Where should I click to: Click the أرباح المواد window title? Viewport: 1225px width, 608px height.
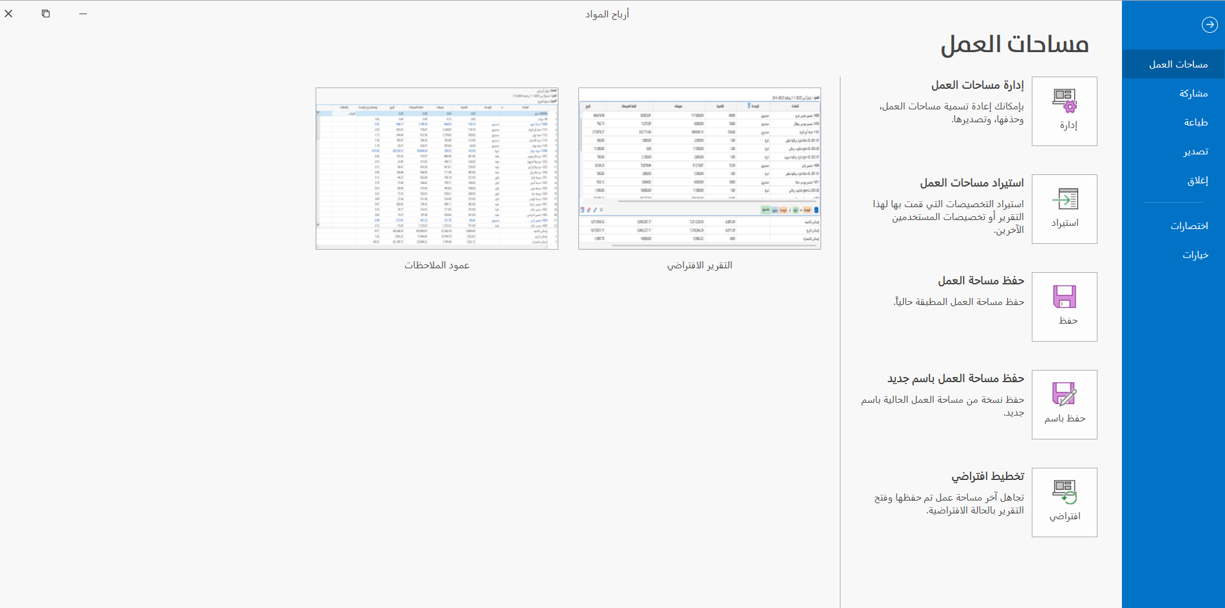click(607, 14)
